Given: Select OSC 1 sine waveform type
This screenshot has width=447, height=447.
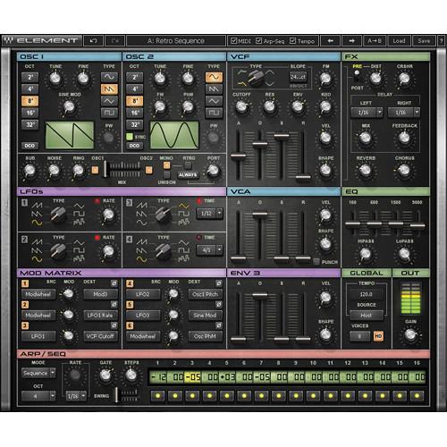Looking at the screenshot, I should (109, 77).
